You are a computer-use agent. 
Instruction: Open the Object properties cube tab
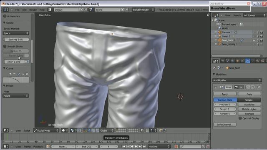point(237,61)
